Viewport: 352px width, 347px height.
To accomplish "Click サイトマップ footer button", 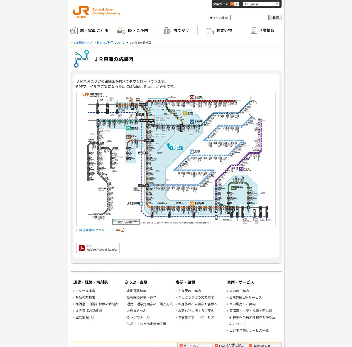I will pyautogui.click(x=195, y=345).
